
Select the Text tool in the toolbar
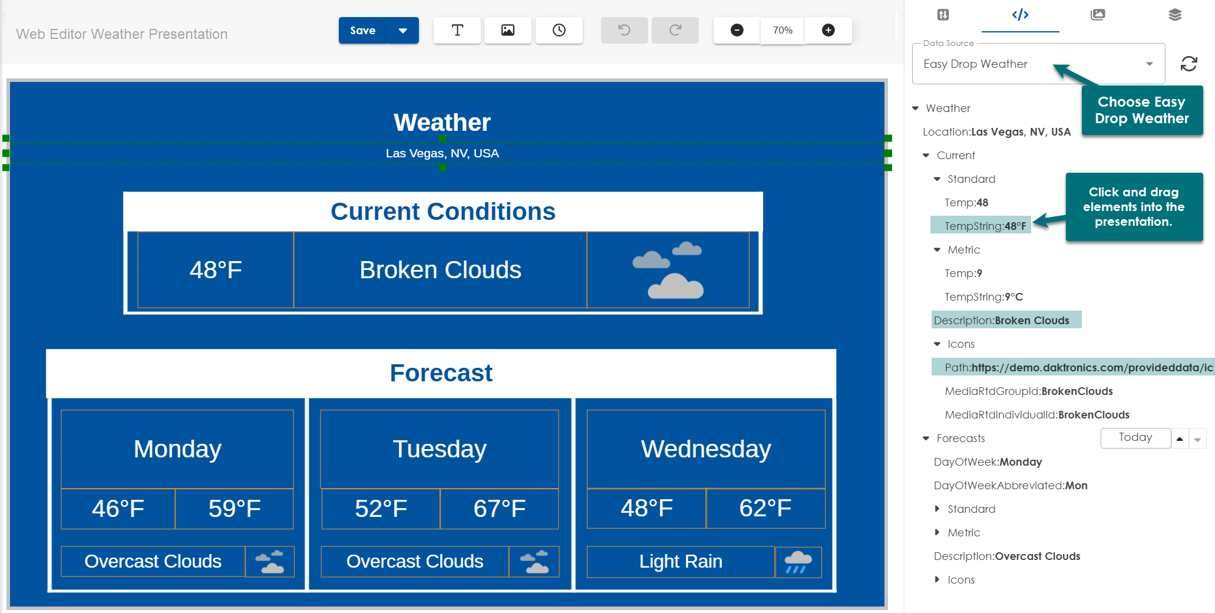click(457, 30)
